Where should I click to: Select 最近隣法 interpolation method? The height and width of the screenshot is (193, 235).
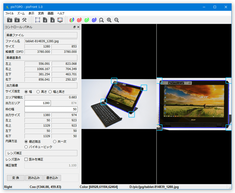(x=26, y=142)
